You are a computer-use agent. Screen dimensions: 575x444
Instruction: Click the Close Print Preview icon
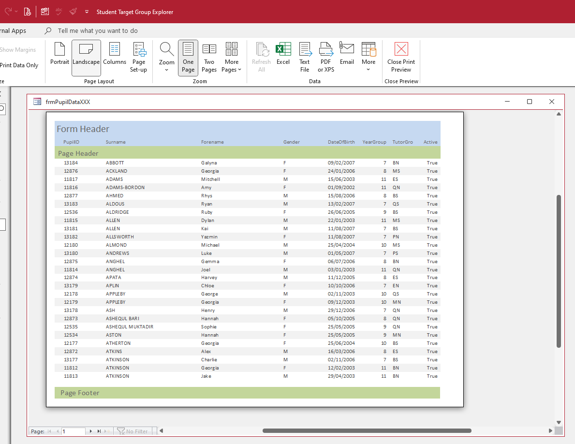(x=401, y=49)
